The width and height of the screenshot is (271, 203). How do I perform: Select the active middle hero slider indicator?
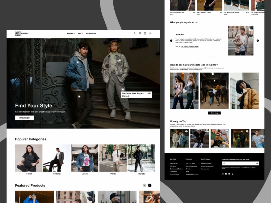(83, 125)
